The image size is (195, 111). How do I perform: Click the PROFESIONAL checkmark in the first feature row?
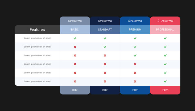click(x=165, y=38)
